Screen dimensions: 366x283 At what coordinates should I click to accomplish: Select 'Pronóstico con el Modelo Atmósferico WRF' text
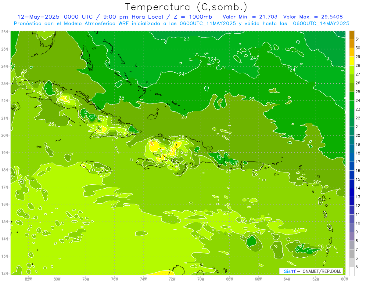(x=71, y=23)
